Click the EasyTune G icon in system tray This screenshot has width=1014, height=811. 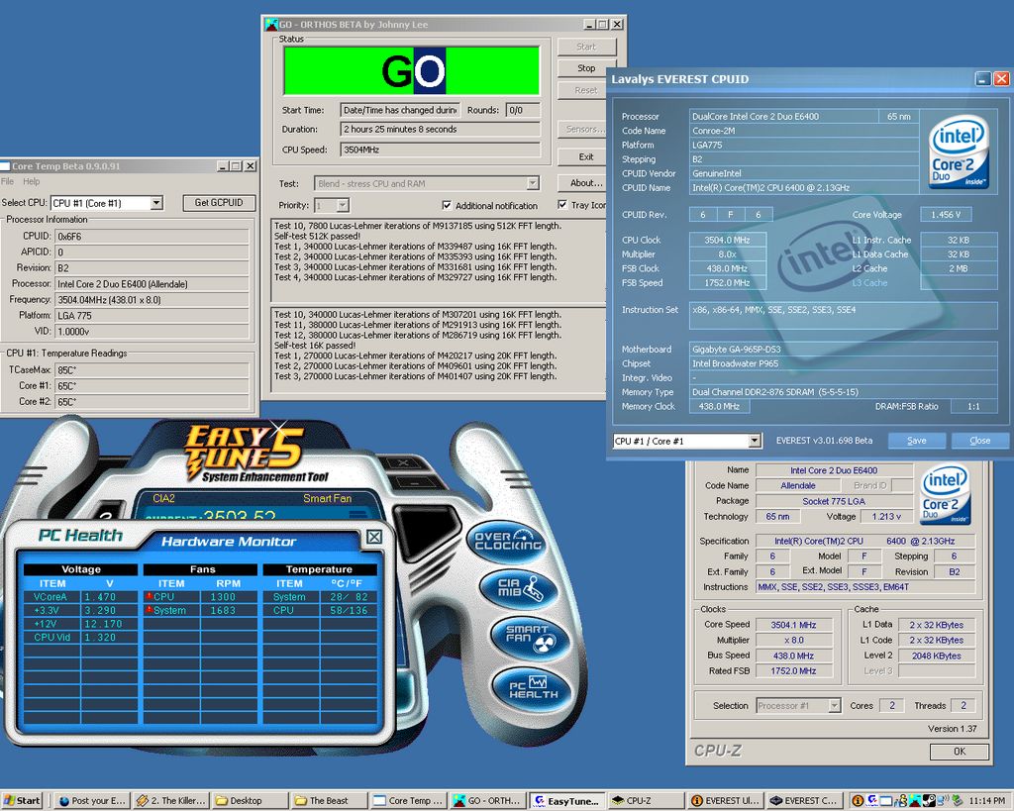click(872, 801)
